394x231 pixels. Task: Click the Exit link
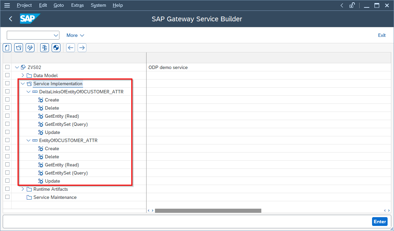(x=382, y=35)
